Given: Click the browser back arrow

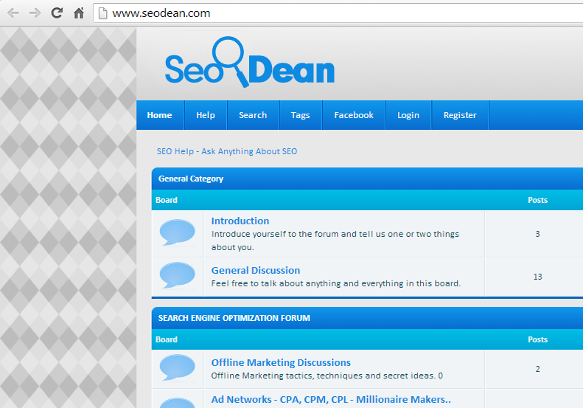Looking at the screenshot, I should pyautogui.click(x=13, y=13).
